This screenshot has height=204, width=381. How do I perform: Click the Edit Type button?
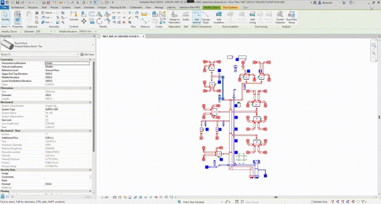pos(87,55)
